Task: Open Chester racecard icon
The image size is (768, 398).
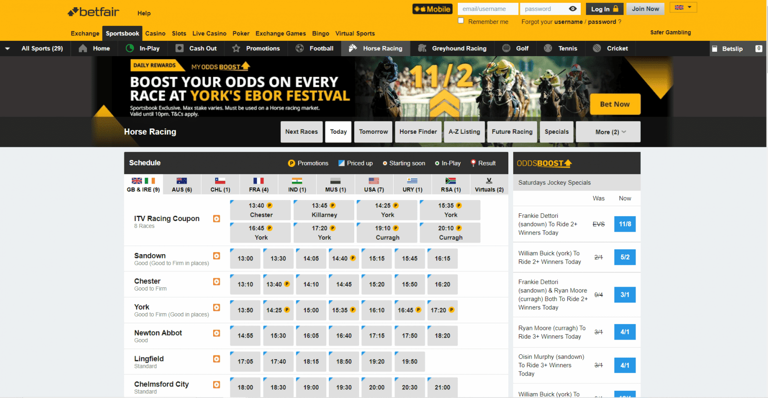Action: pyautogui.click(x=216, y=281)
